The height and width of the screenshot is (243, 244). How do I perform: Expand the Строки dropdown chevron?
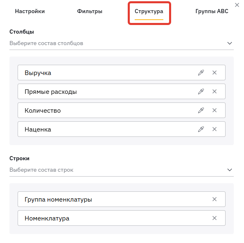[230, 170]
